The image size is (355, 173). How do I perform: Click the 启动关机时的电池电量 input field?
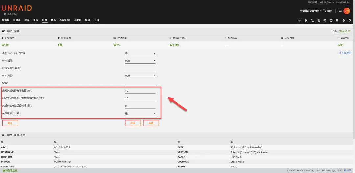tap(140, 91)
